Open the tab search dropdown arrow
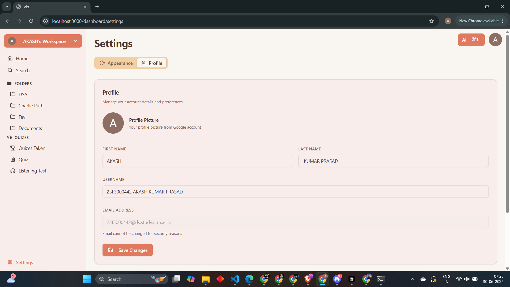 coord(7,7)
